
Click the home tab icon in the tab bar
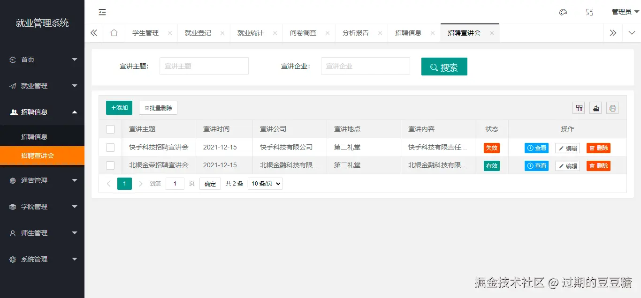[114, 33]
